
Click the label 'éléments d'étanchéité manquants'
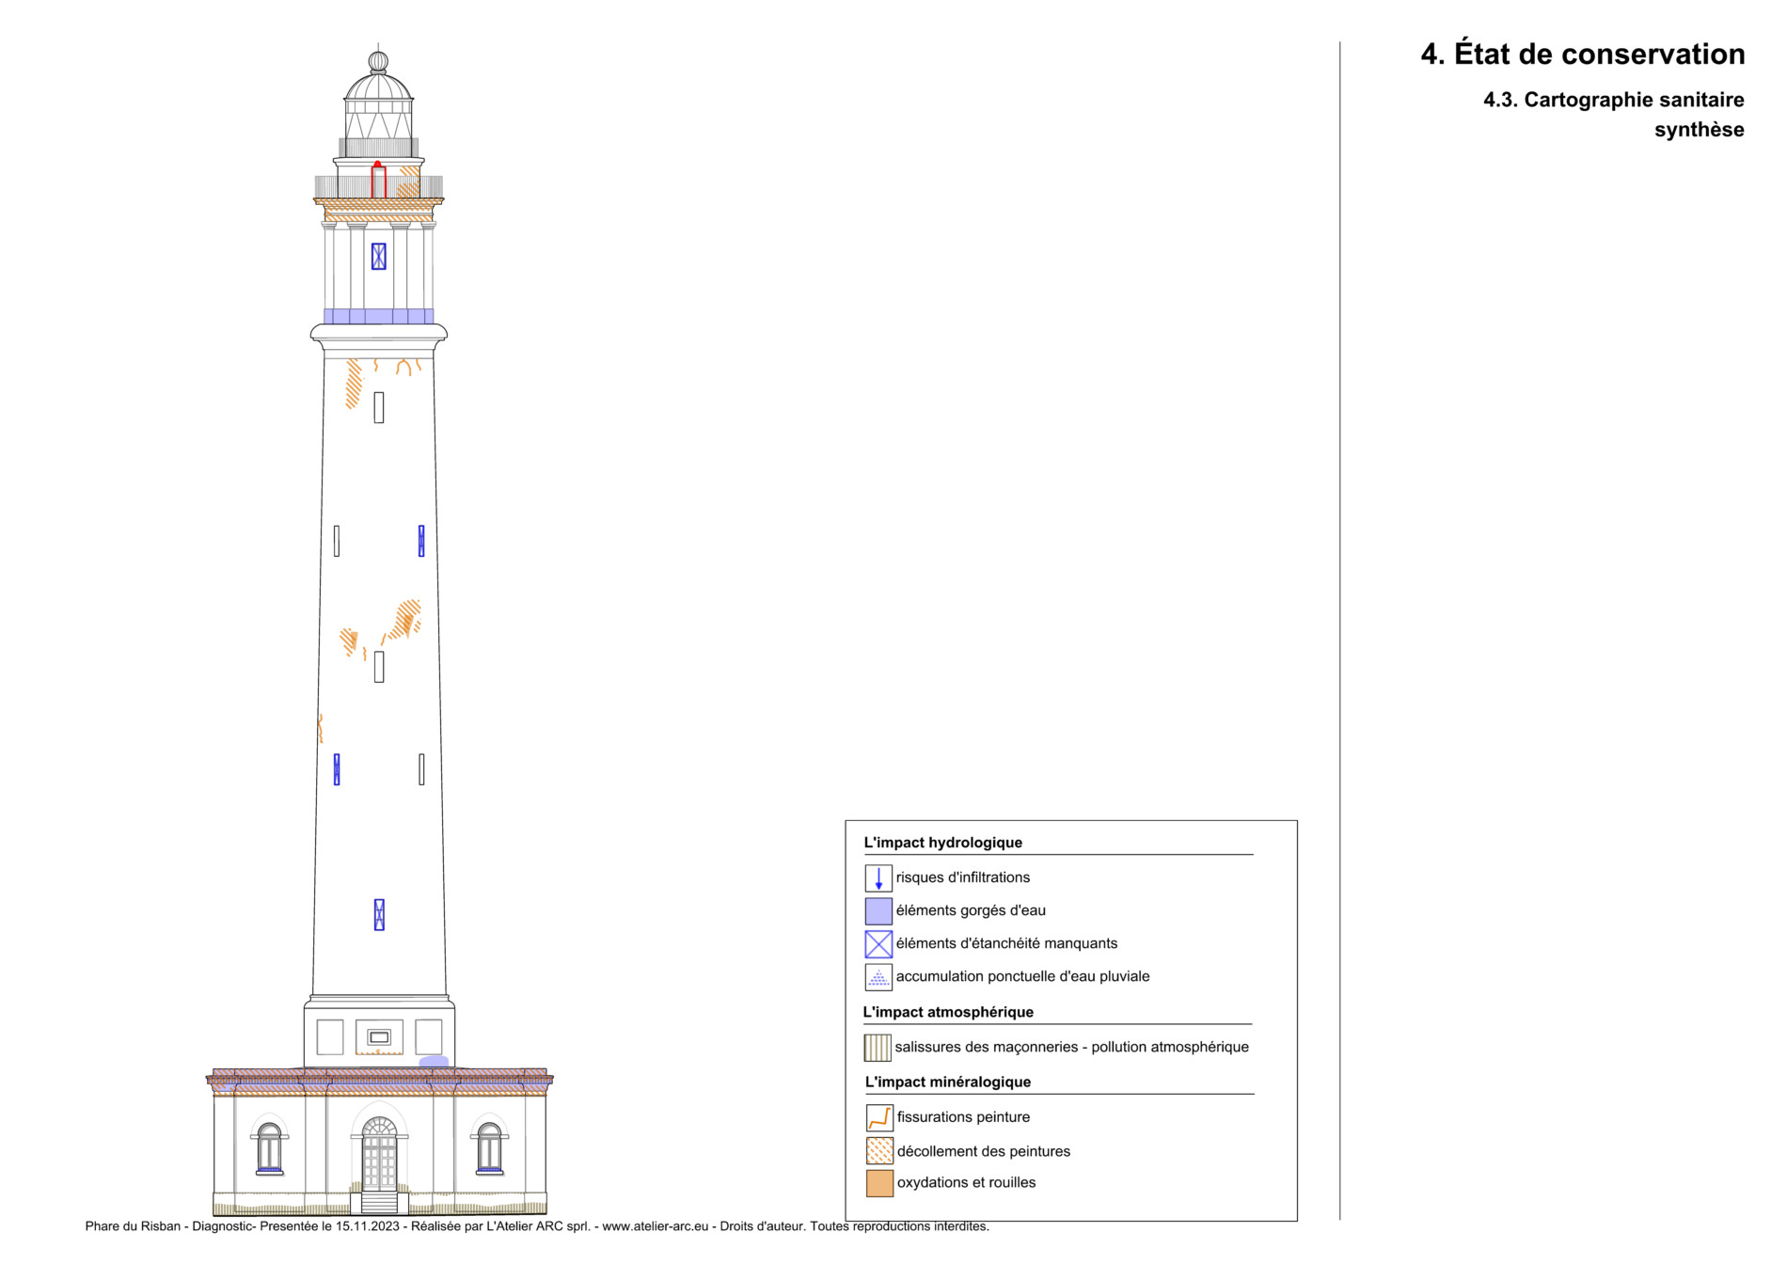pyautogui.click(x=1006, y=943)
